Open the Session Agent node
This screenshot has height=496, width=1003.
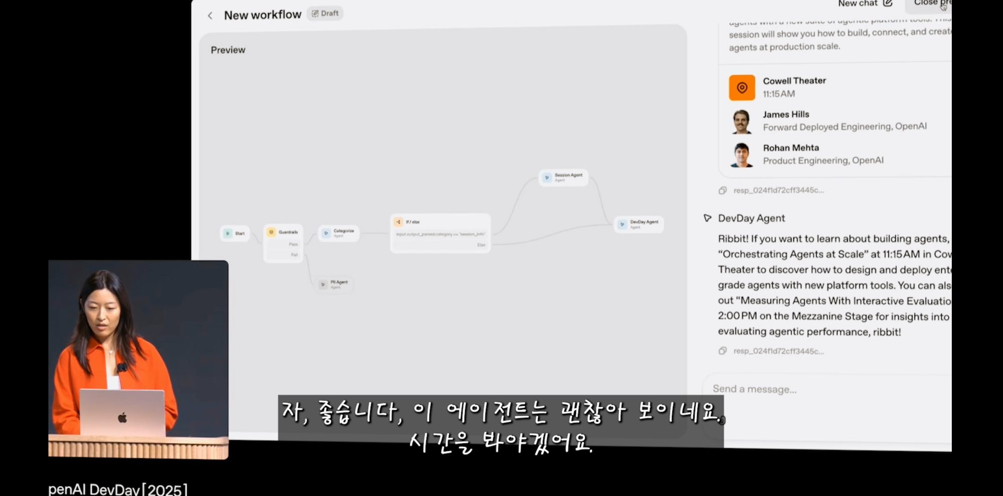563,178
